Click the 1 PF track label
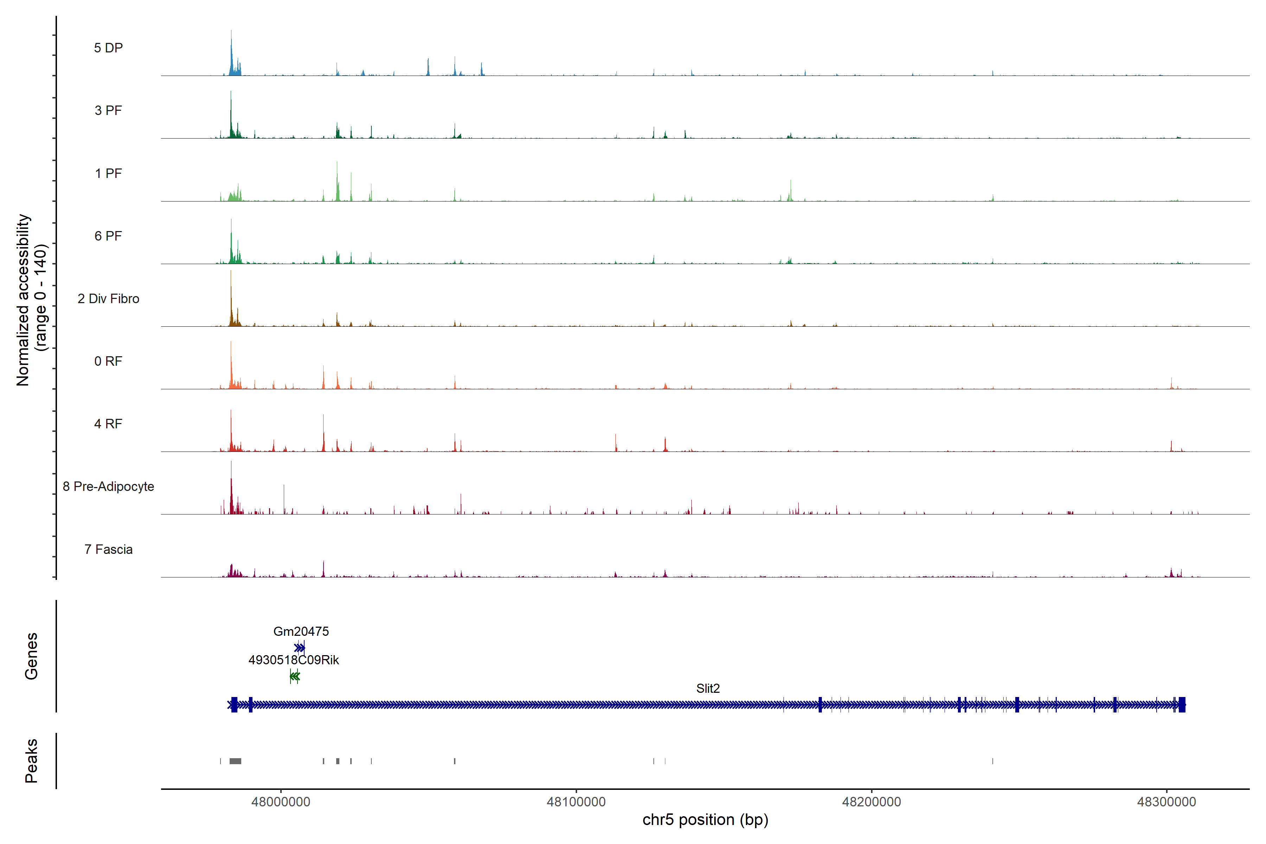1266x844 pixels. point(108,173)
